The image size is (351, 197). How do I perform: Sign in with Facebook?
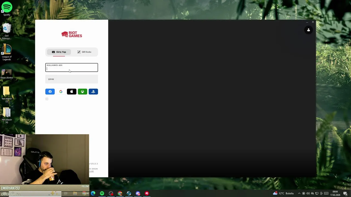click(50, 92)
